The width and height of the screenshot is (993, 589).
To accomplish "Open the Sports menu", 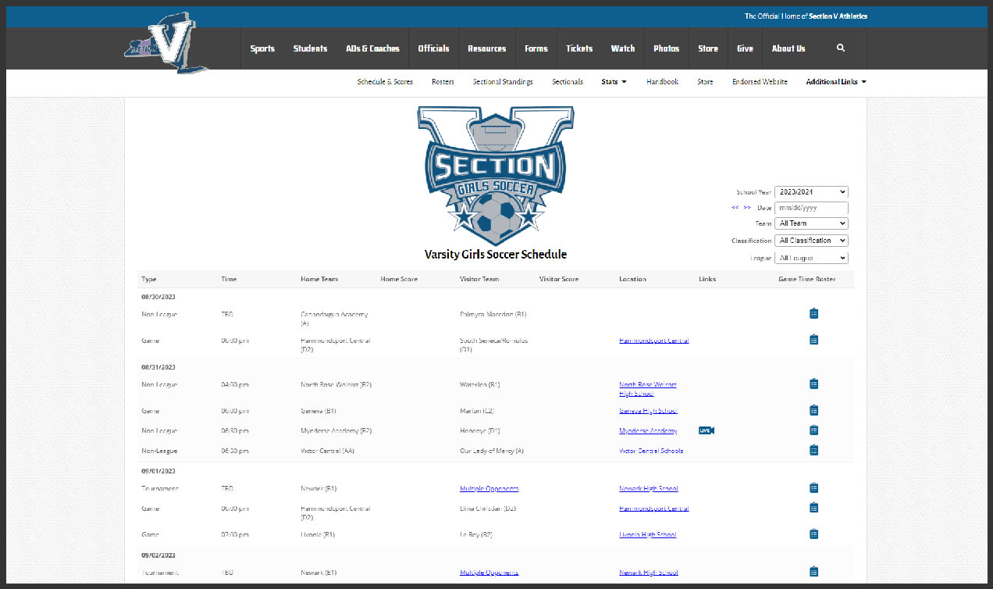I will [262, 48].
